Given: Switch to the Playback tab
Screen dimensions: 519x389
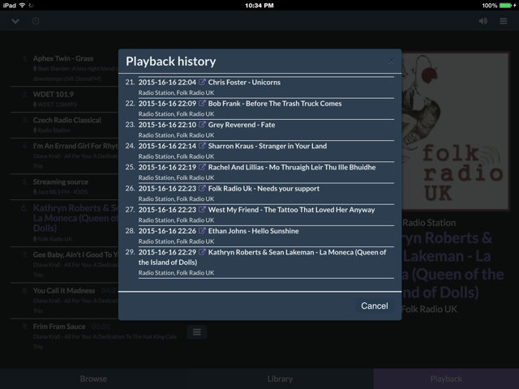Looking at the screenshot, I should [446, 378].
